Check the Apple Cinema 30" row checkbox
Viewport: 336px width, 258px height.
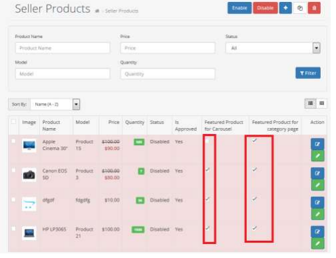13,141
